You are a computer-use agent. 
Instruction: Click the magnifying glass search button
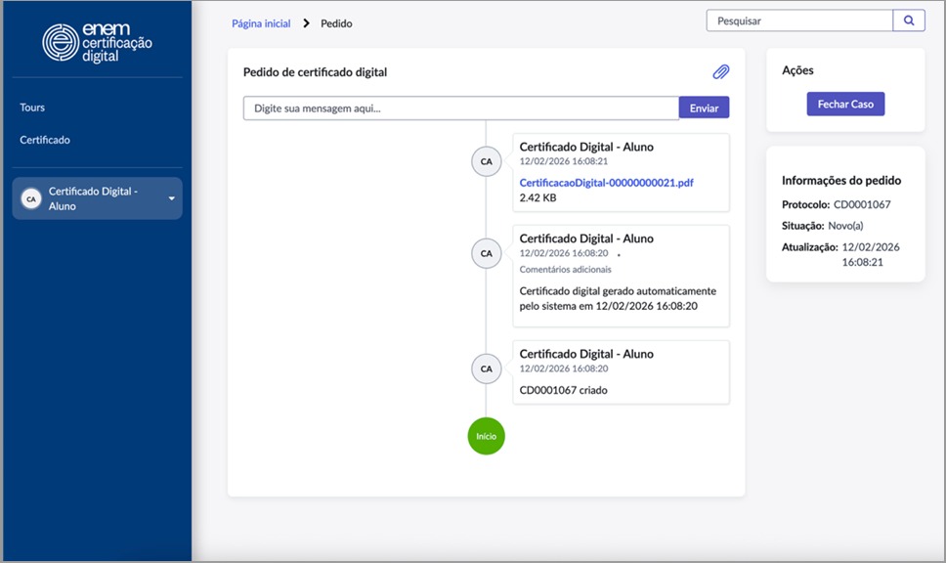tap(909, 21)
